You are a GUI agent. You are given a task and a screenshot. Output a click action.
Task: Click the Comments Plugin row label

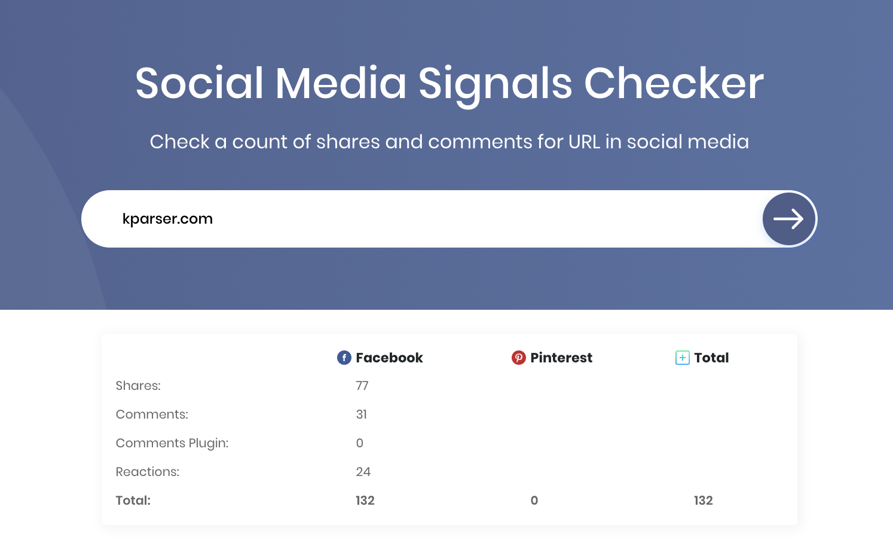pyautogui.click(x=172, y=443)
